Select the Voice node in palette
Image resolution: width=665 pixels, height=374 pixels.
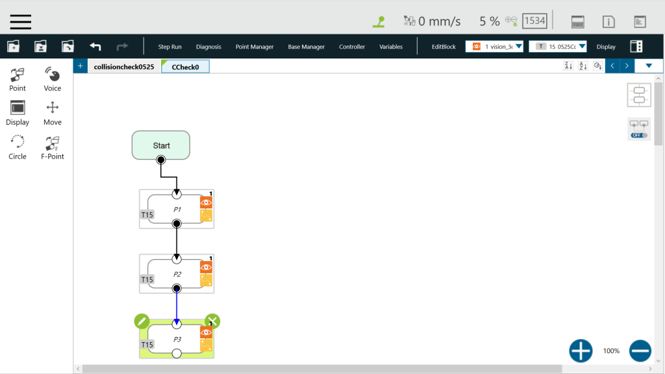[x=52, y=79]
